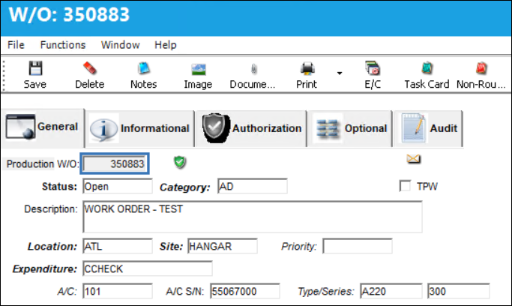
Task: Click the Production W/O number field
Action: pyautogui.click(x=115, y=163)
